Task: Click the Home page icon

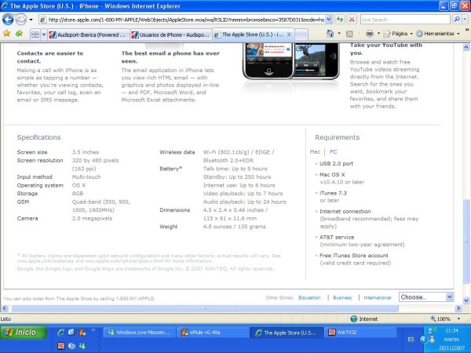Action: click(x=330, y=34)
